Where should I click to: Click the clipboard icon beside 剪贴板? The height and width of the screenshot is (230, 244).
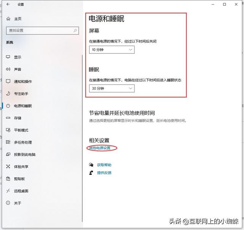tap(8, 179)
